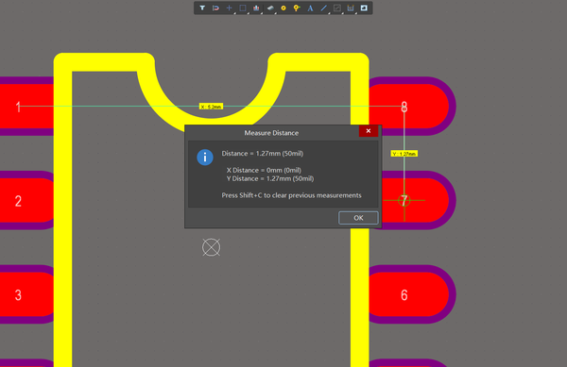Select pad number 2
Image resolution: width=567 pixels, height=367 pixels.
tap(26, 200)
